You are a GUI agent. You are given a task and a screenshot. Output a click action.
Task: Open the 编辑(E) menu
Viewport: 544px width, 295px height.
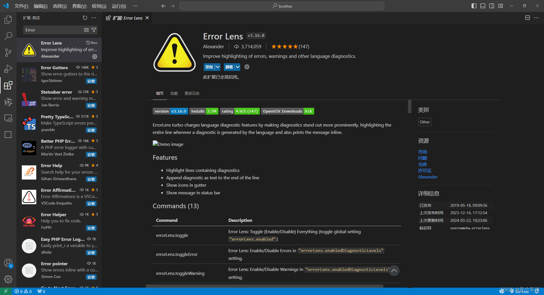pos(41,6)
